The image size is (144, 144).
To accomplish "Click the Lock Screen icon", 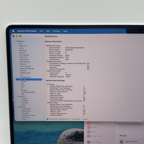I will click(89, 142).
